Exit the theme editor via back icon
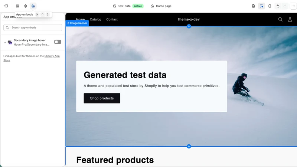Image resolution: width=297 pixels, height=167 pixels. [6, 6]
